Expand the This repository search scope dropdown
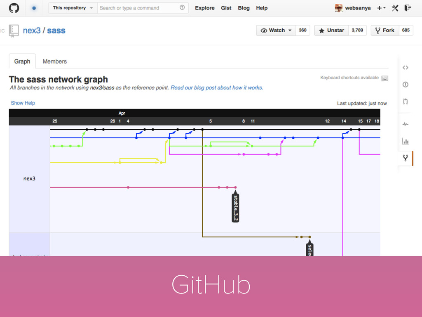422x317 pixels. pyautogui.click(x=73, y=8)
